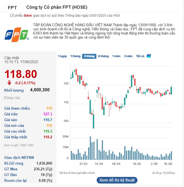
Task: Open the FPT ticker tab
Action: click(x=12, y=7)
